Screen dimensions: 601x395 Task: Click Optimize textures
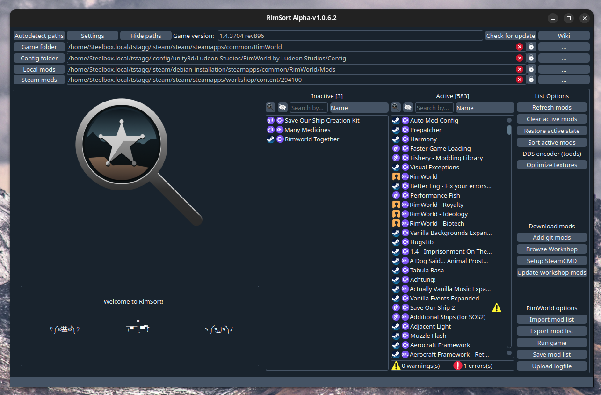tap(552, 165)
